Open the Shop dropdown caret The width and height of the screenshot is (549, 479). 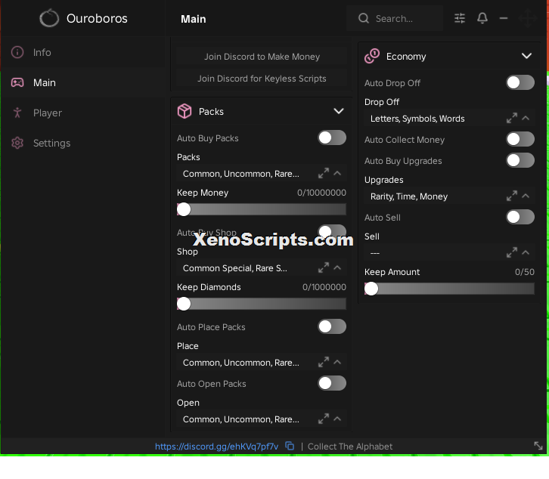click(337, 267)
